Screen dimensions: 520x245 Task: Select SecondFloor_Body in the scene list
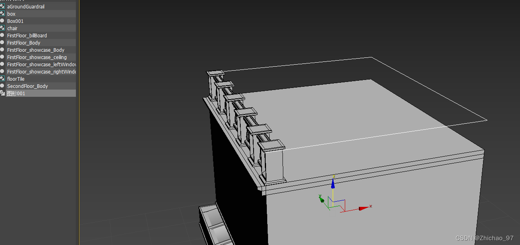tap(27, 86)
